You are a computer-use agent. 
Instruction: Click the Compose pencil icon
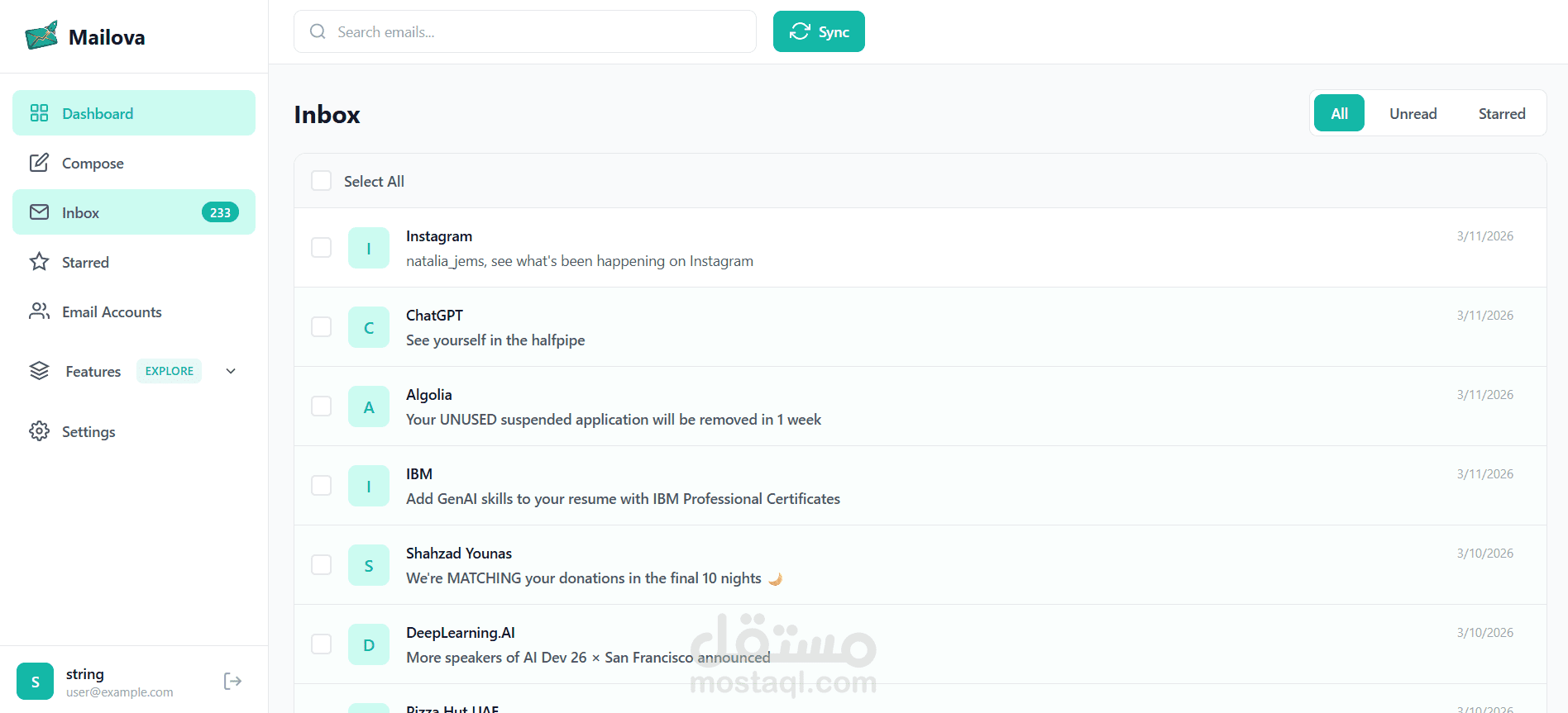[39, 163]
